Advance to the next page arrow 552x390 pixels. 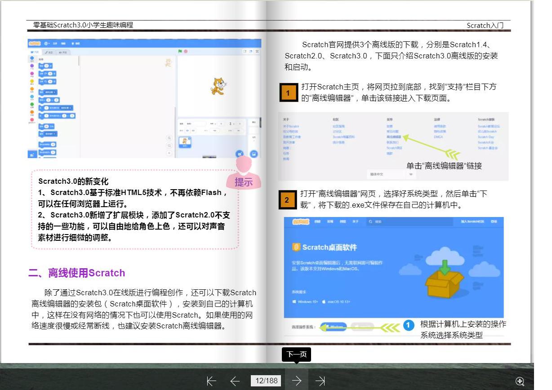click(297, 381)
